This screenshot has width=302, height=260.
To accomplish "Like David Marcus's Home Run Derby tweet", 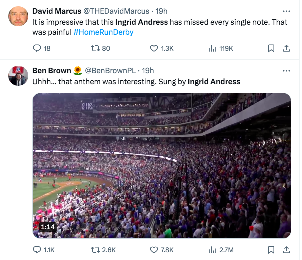I will (154, 48).
